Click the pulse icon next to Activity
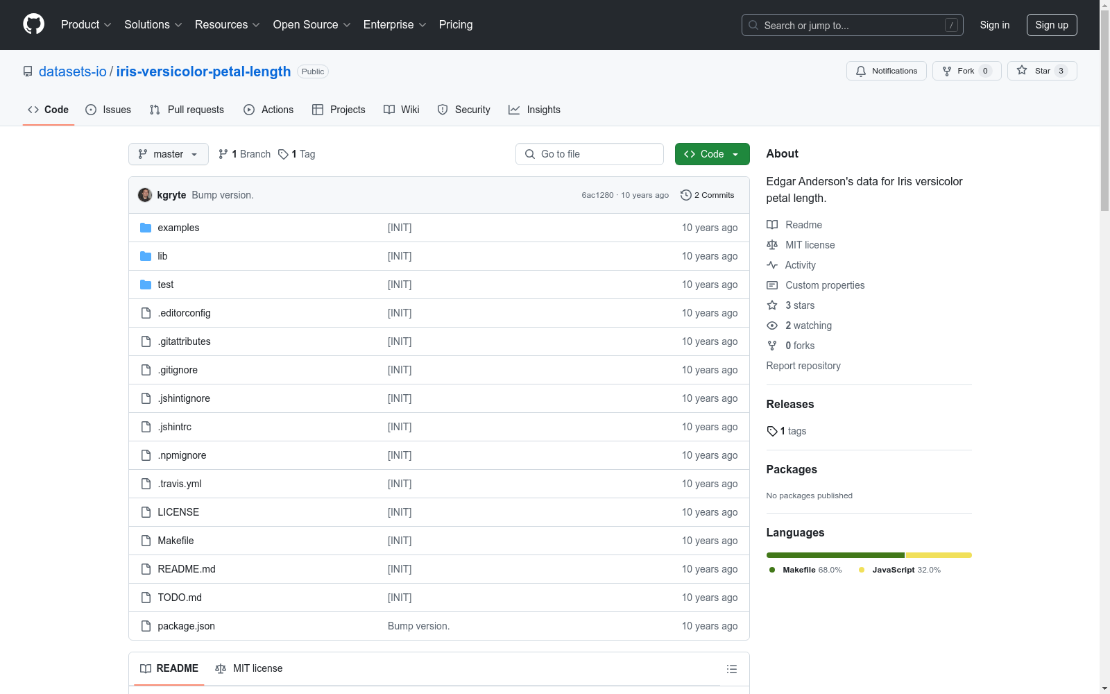Image resolution: width=1110 pixels, height=694 pixels. [x=772, y=265]
